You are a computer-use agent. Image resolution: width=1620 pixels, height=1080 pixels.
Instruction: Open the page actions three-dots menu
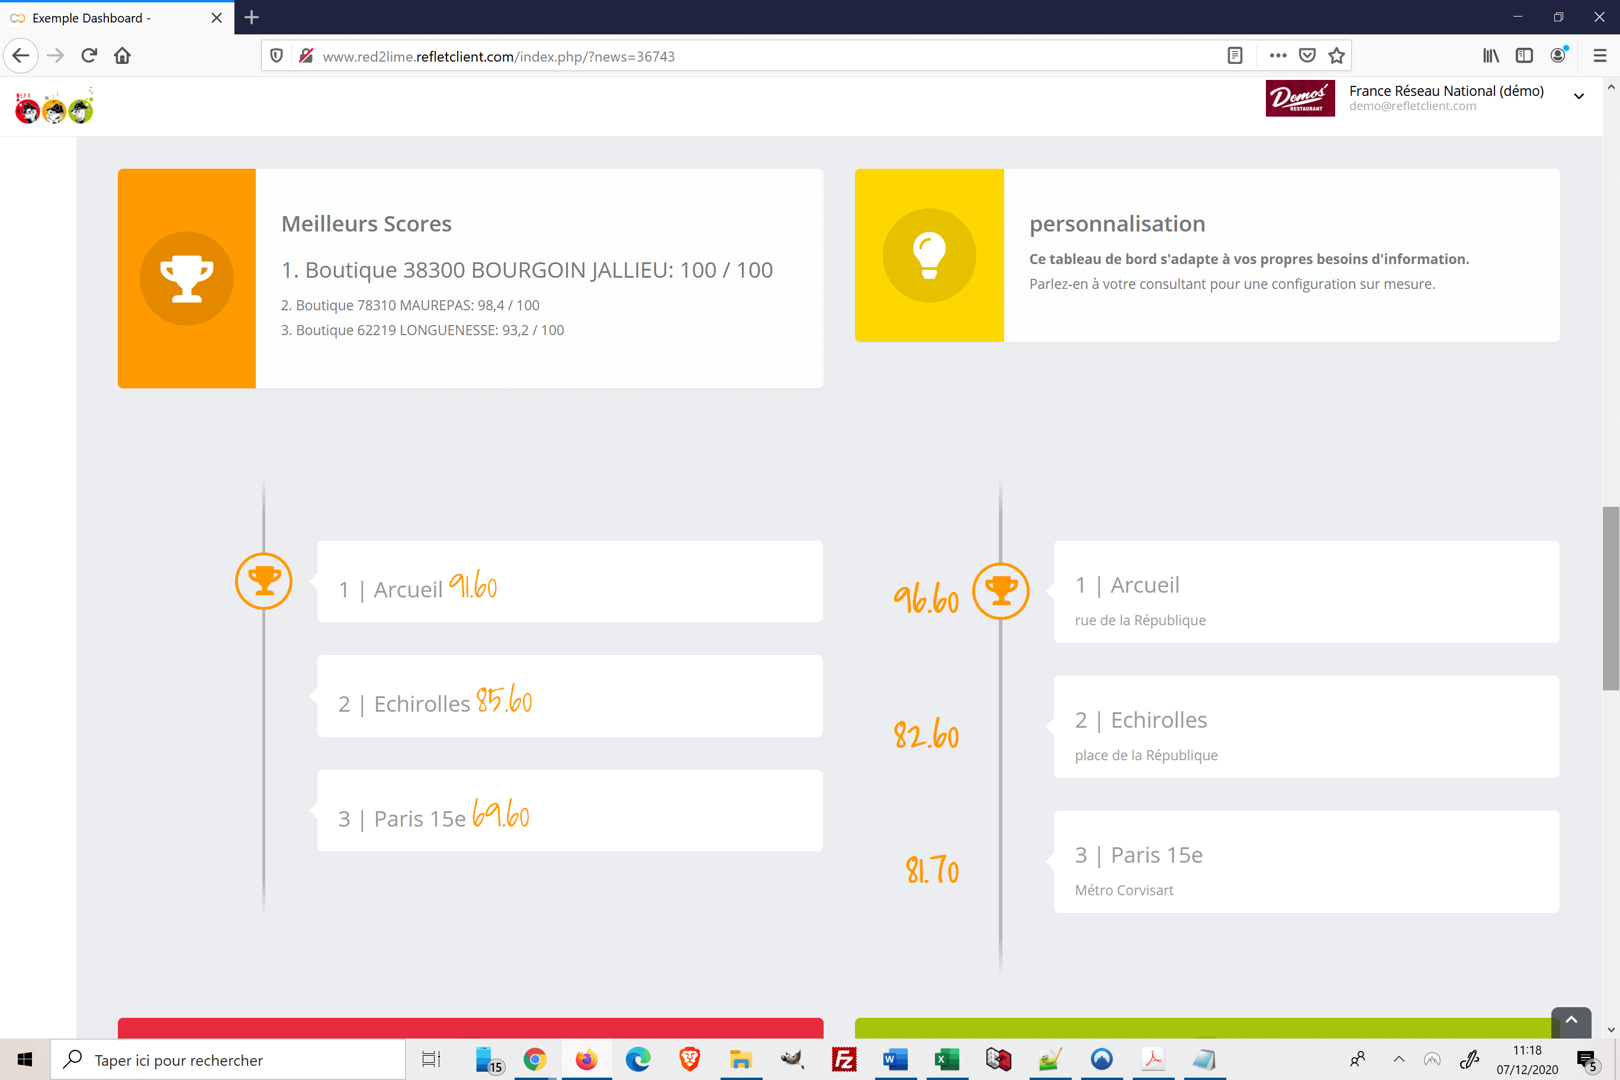[1278, 56]
